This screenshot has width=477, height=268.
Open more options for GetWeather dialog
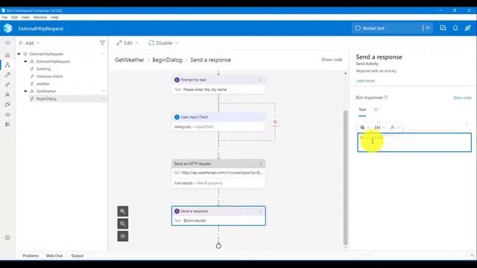click(104, 91)
